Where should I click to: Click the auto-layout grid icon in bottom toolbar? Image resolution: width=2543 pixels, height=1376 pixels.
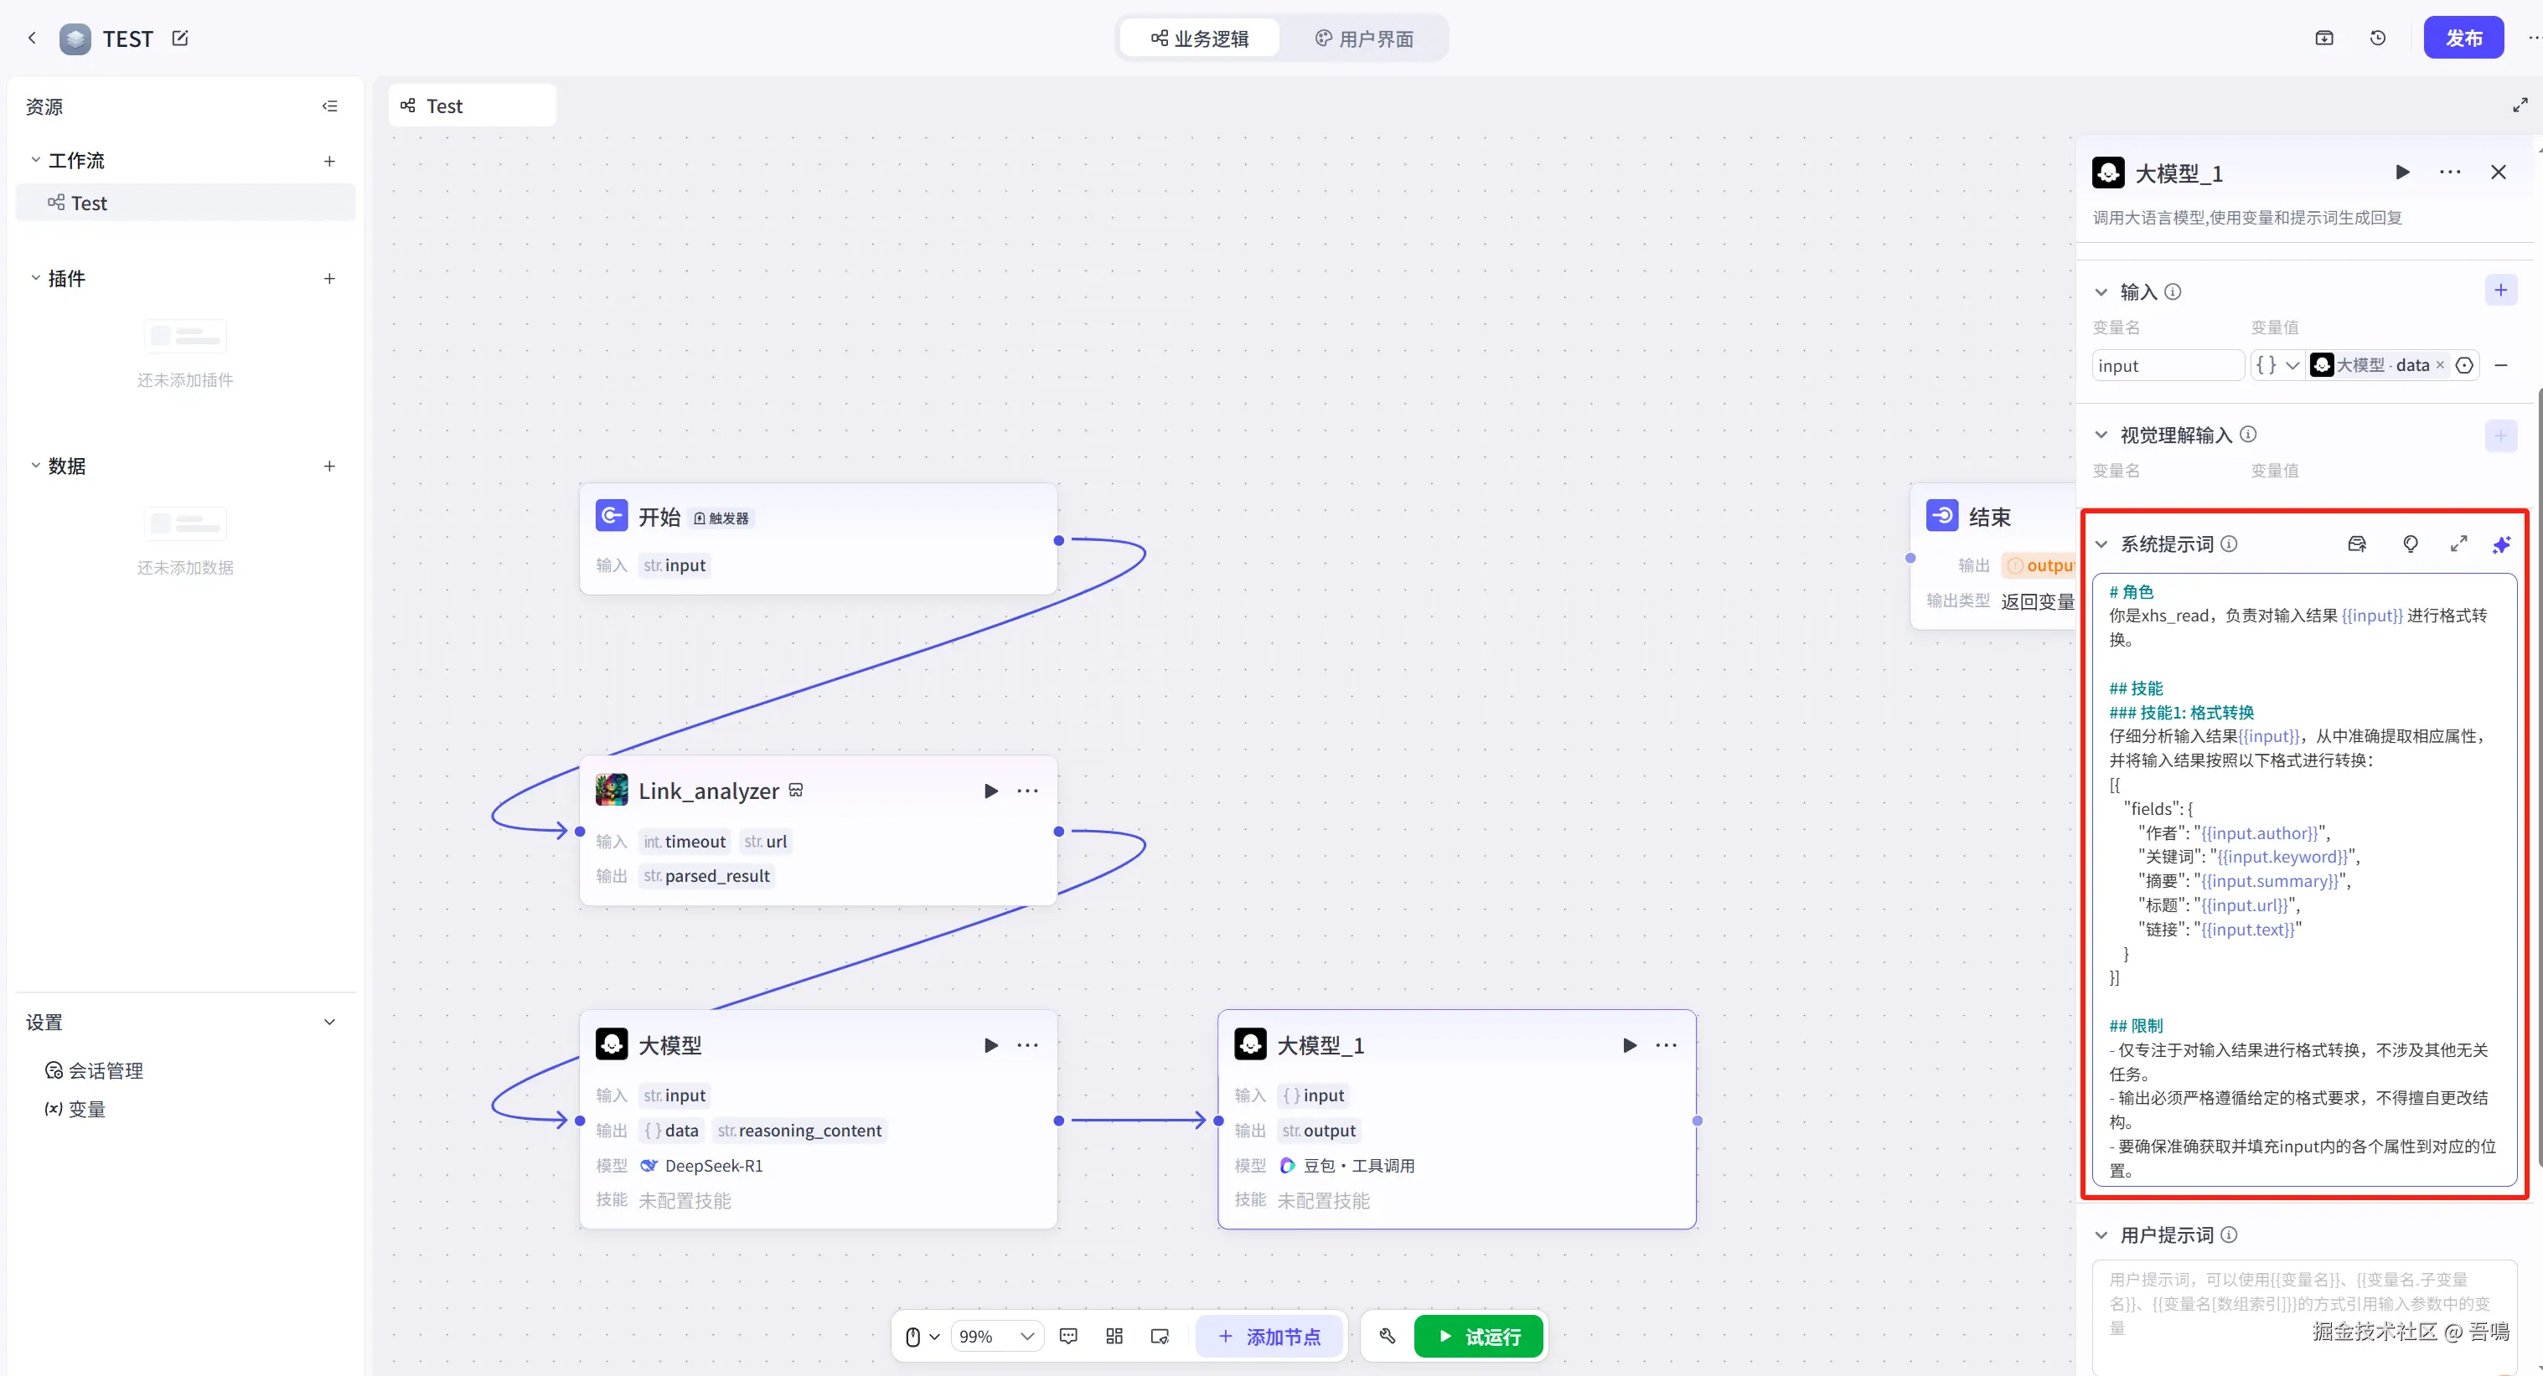click(1114, 1337)
